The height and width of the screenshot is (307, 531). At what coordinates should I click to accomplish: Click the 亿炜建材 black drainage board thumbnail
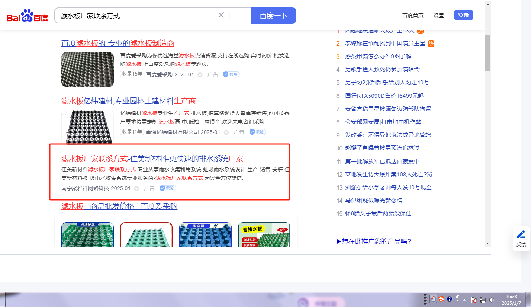click(x=87, y=127)
